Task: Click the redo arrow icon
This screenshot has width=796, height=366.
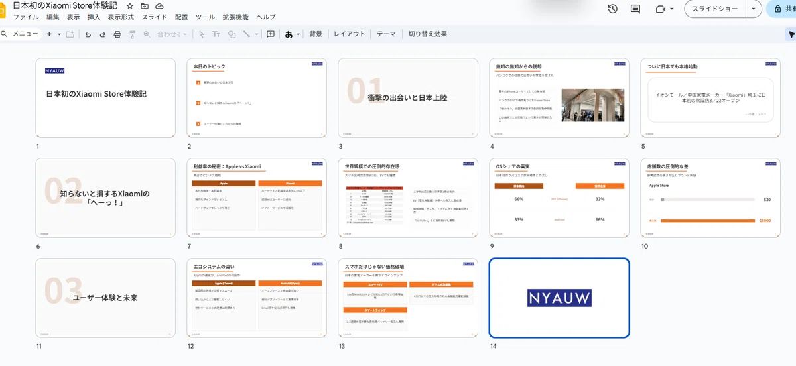Action: click(x=103, y=34)
